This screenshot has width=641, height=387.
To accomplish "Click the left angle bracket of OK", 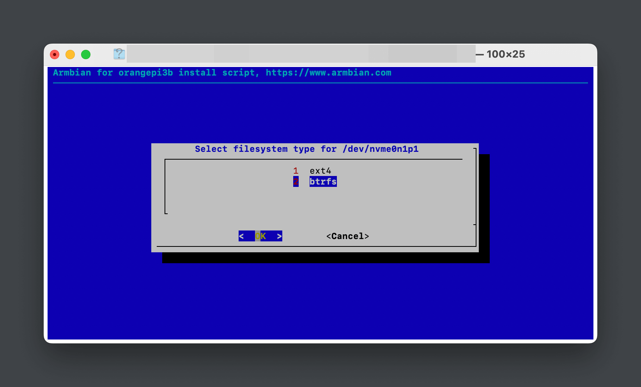I will click(241, 236).
